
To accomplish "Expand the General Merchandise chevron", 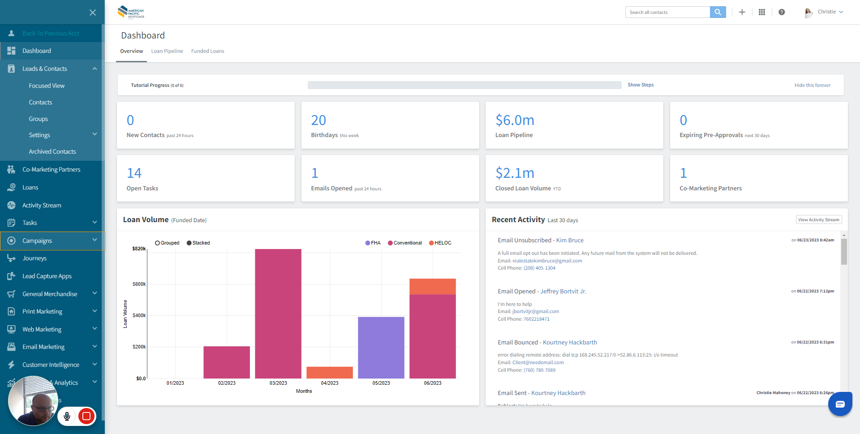I will 95,293.
